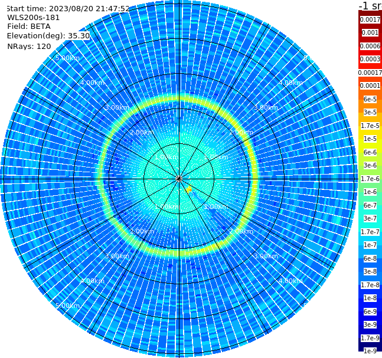The image size is (382, 358).
Task: Click the 1.7e-6 colorbar tick label
Action: pos(370,179)
